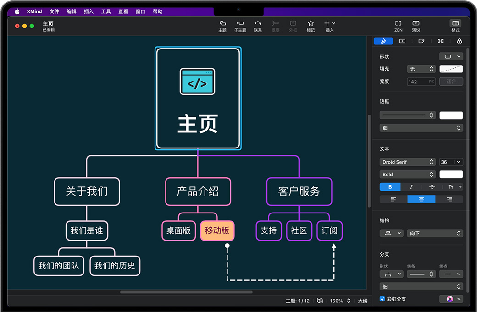Toggle Italic text style button
Image resolution: width=477 pixels, height=312 pixels.
pos(411,187)
